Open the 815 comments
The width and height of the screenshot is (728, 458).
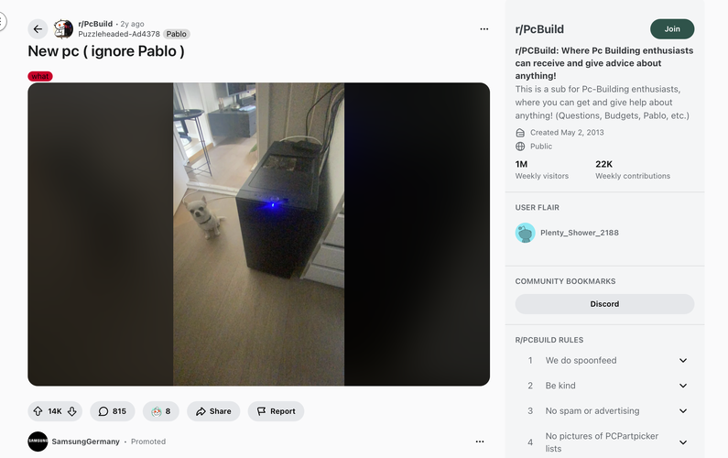coord(113,411)
